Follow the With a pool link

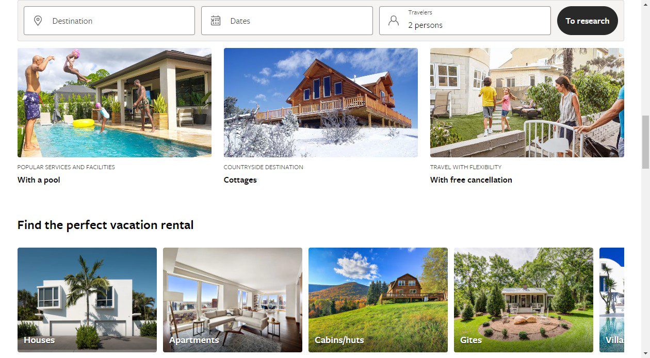tap(39, 180)
